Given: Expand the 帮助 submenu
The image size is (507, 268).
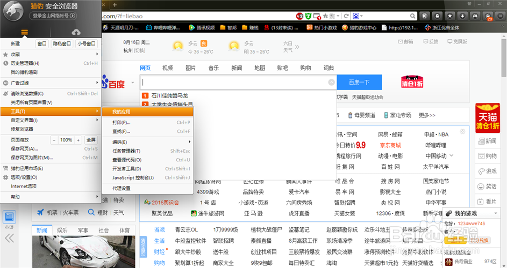Looking at the screenshot, I should [x=51, y=196].
